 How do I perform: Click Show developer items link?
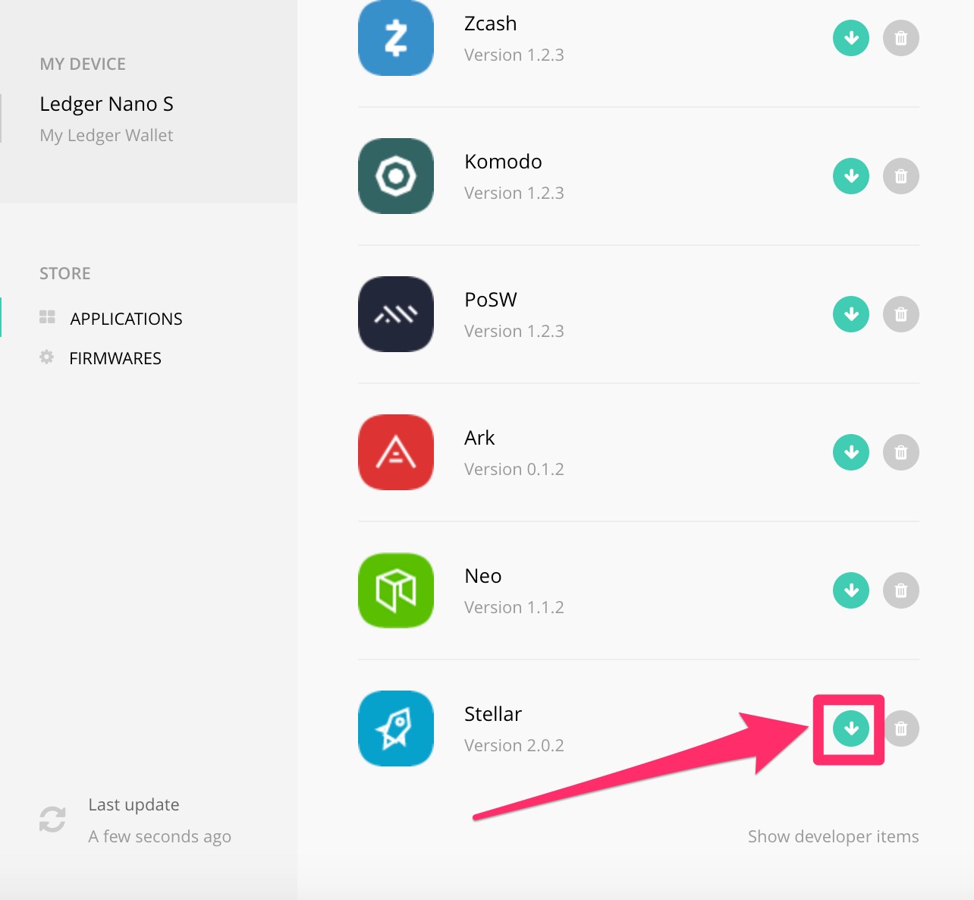(x=833, y=836)
